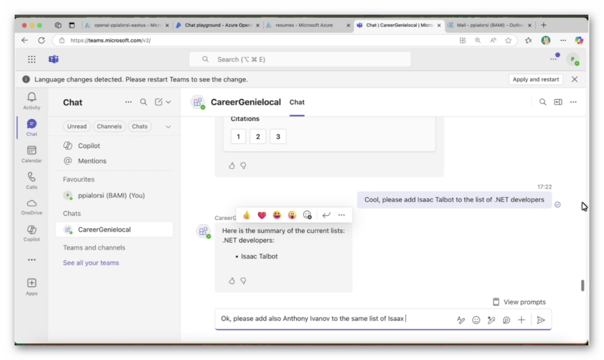604x360 pixels.
Task: React with the heart emoji
Action: coord(262,215)
